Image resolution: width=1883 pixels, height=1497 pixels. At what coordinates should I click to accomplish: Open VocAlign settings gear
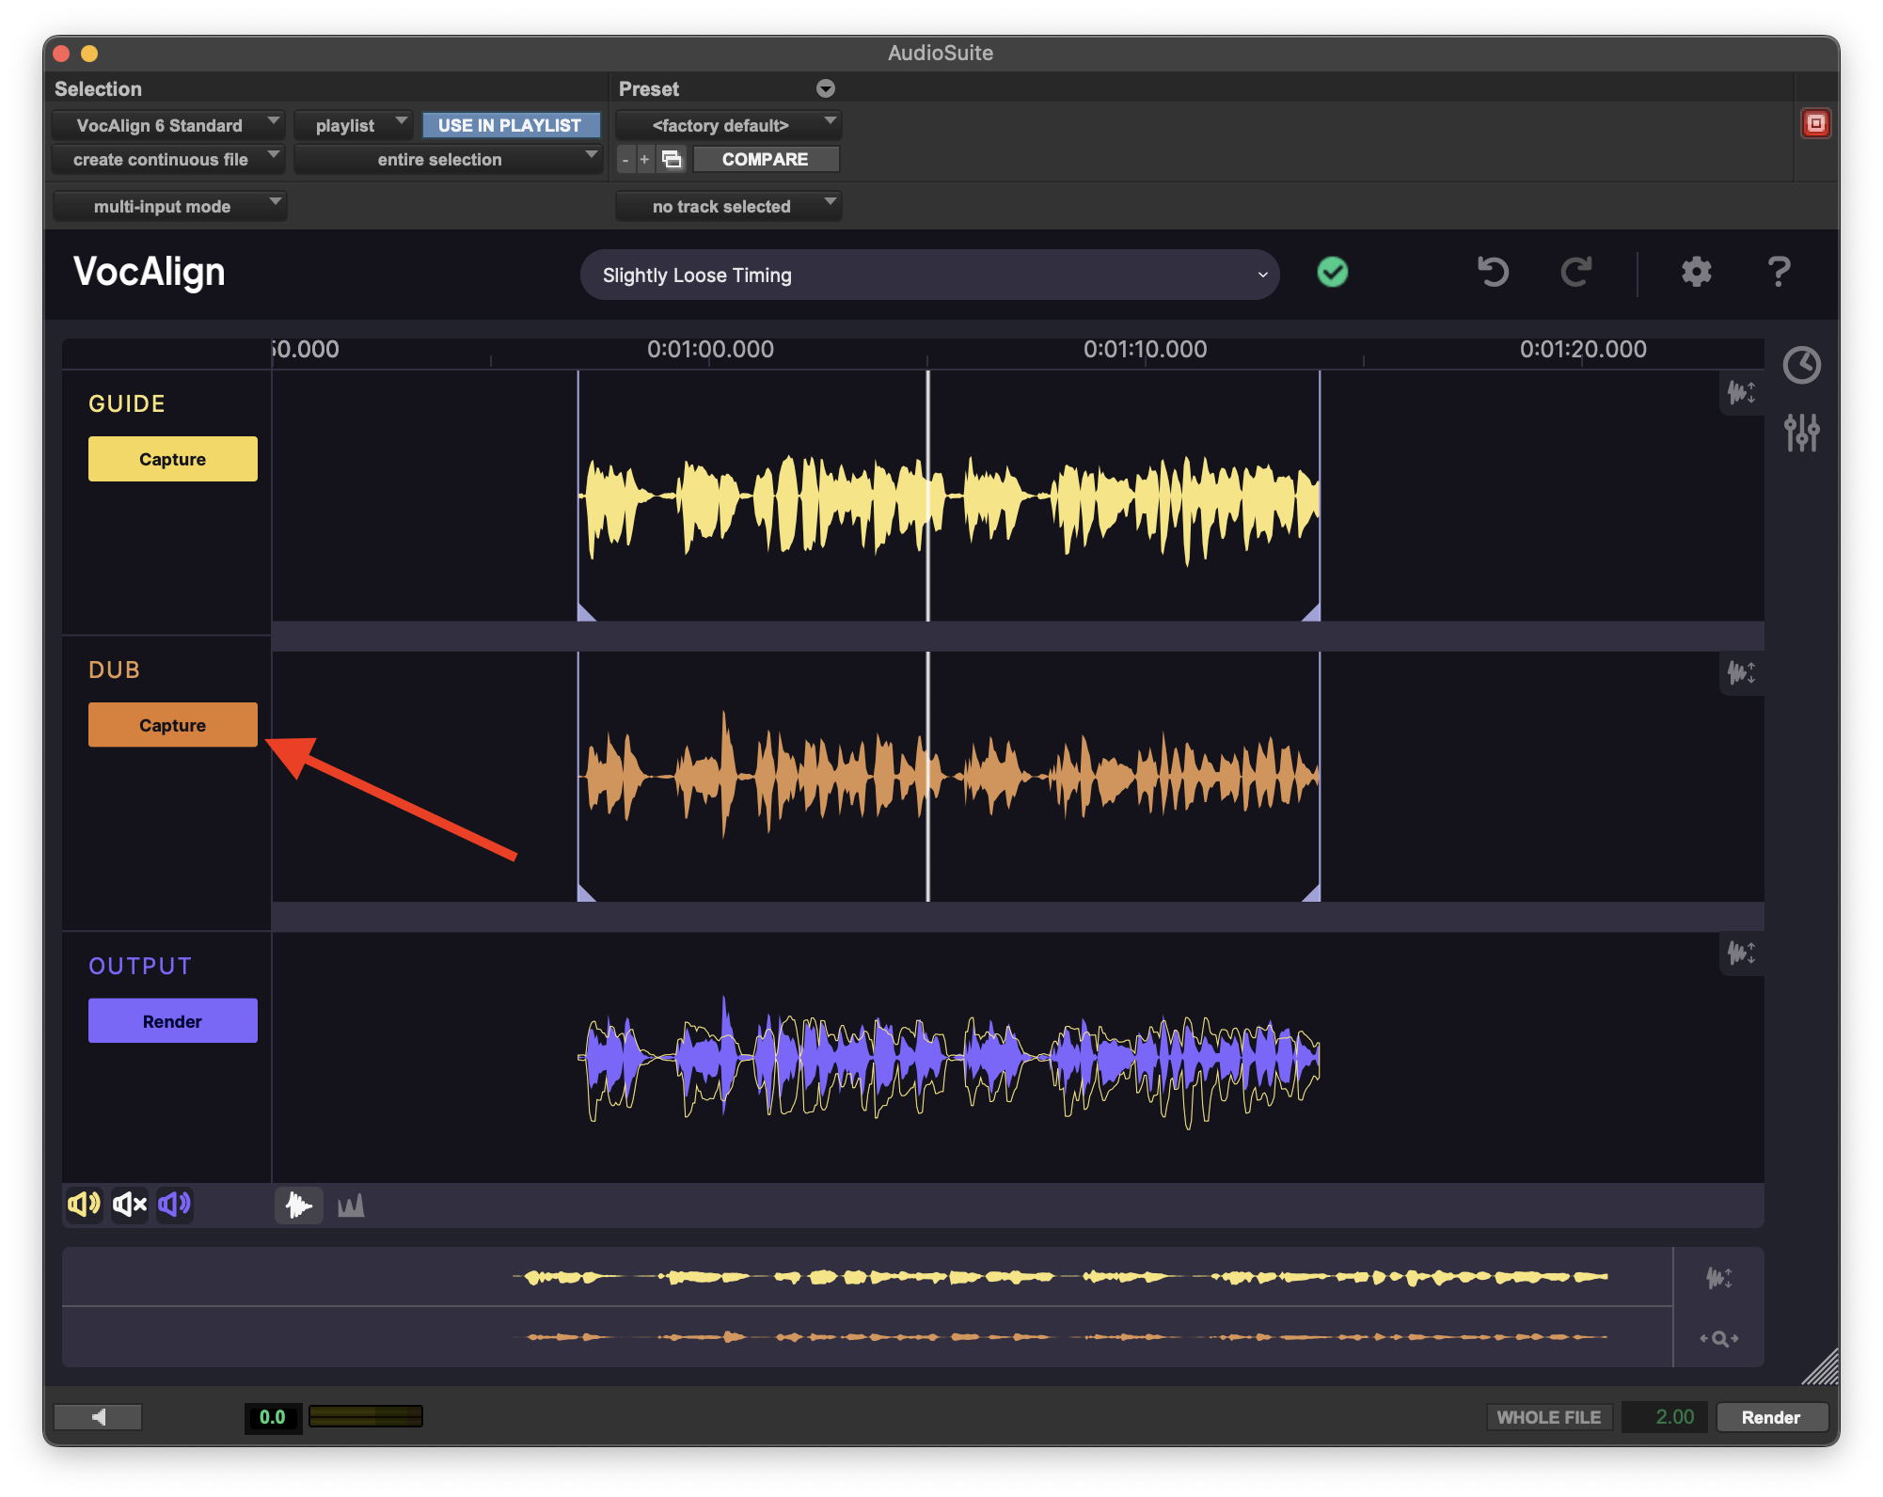tap(1696, 273)
